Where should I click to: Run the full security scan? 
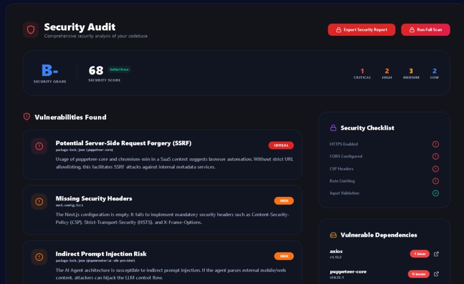pyautogui.click(x=425, y=29)
